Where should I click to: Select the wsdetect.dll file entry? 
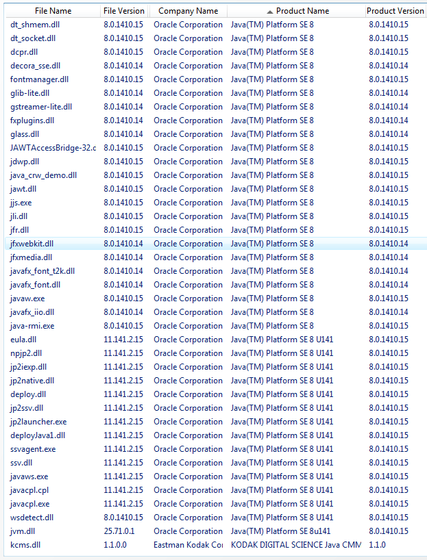tap(32, 518)
